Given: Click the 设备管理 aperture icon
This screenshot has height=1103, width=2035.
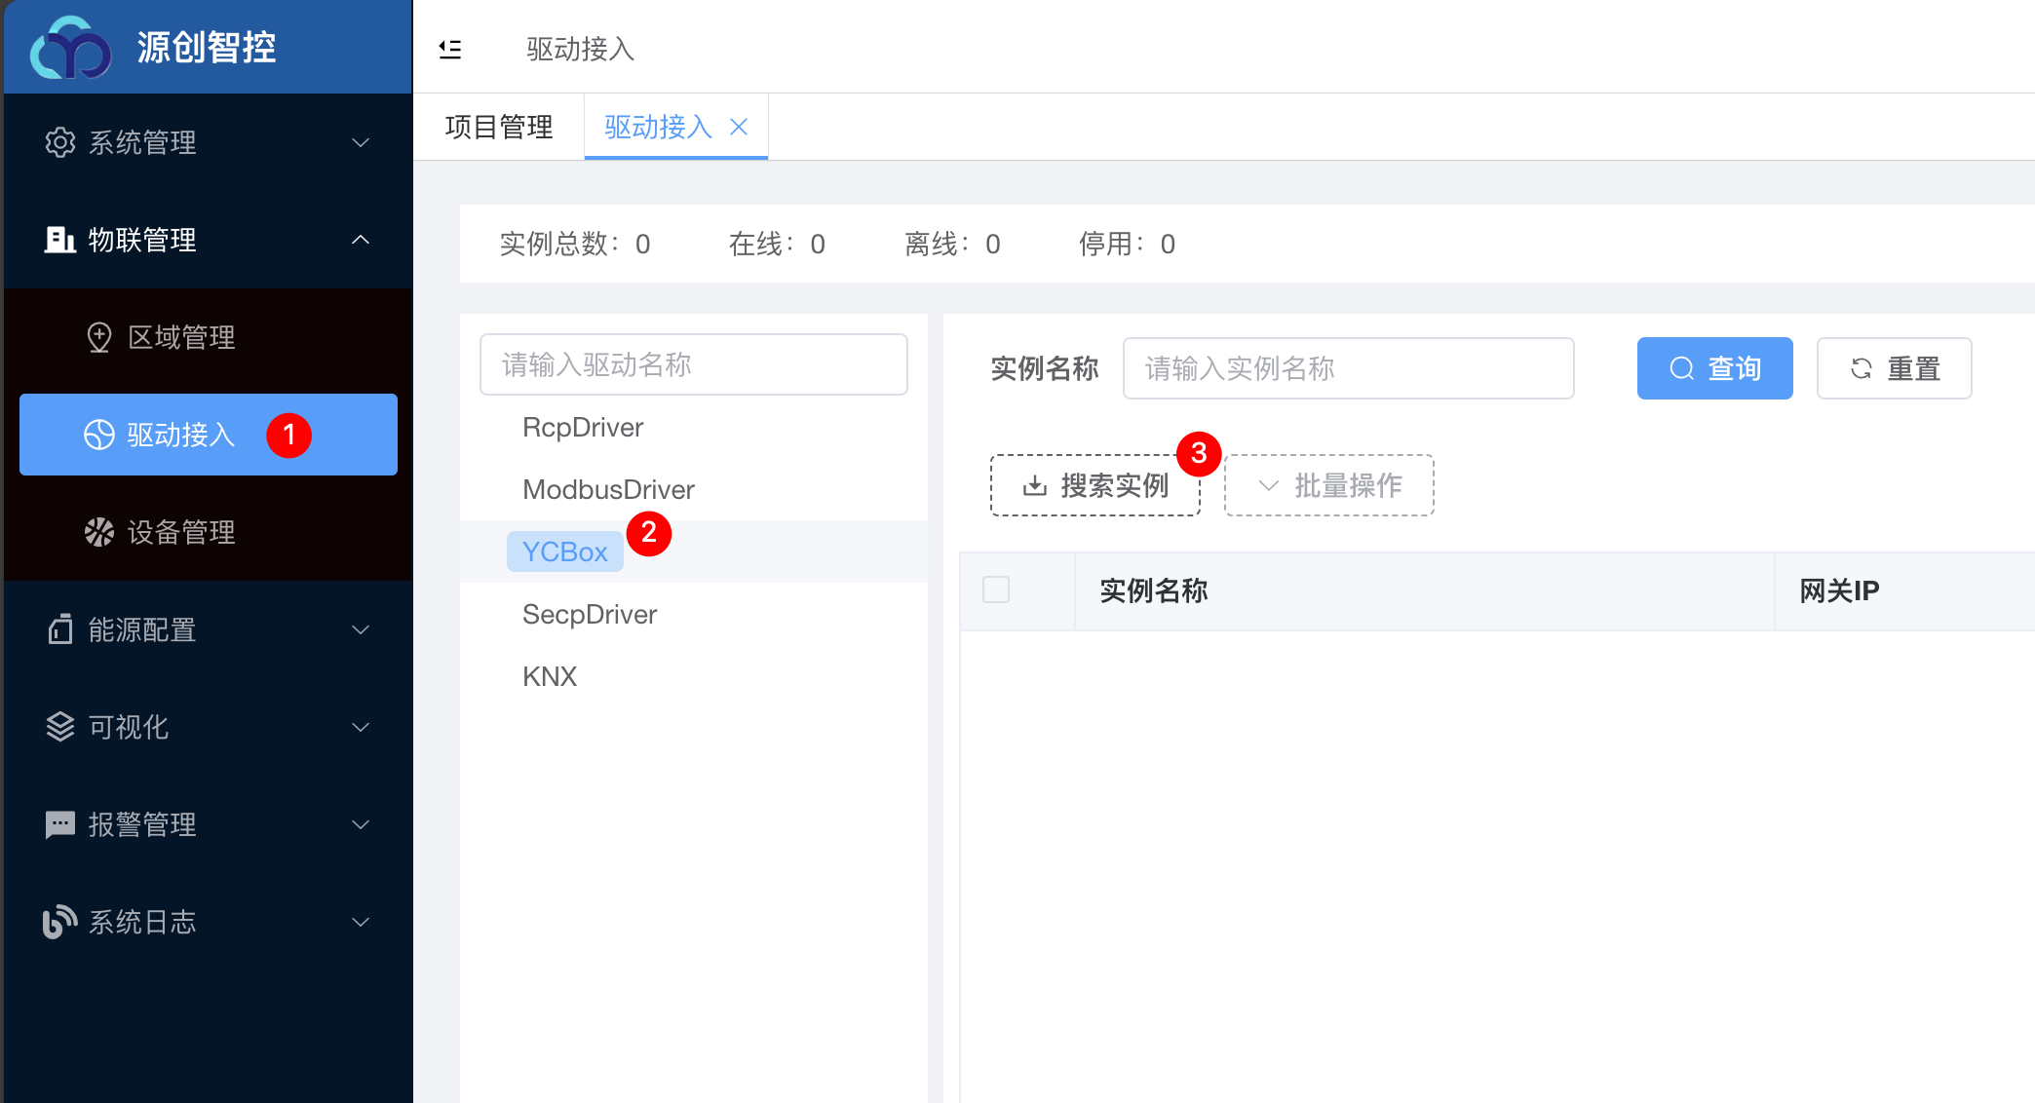Looking at the screenshot, I should pyautogui.click(x=99, y=532).
